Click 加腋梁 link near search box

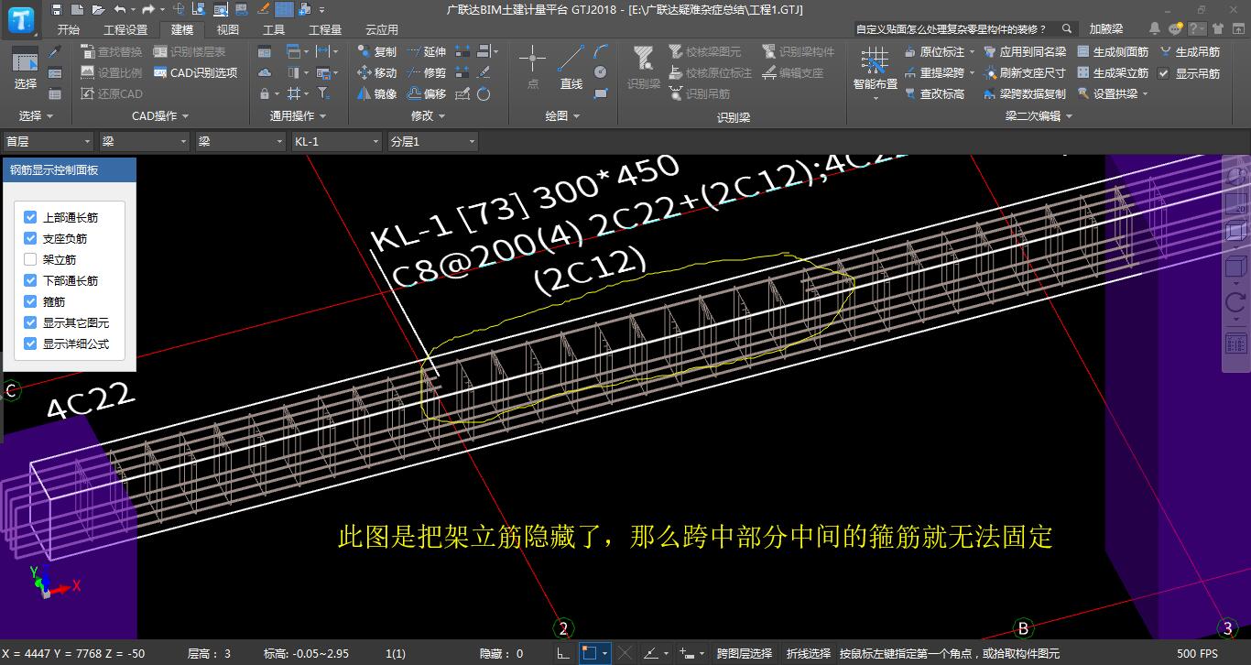[1105, 29]
